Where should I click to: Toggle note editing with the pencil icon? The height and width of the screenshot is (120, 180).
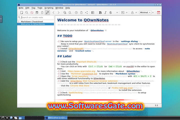(47, 12)
